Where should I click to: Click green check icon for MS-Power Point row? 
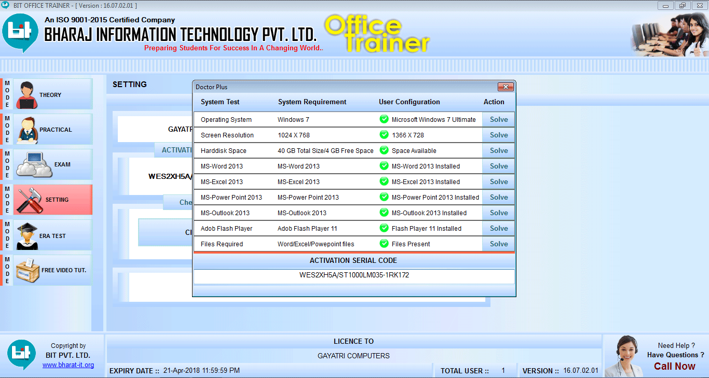coord(384,197)
